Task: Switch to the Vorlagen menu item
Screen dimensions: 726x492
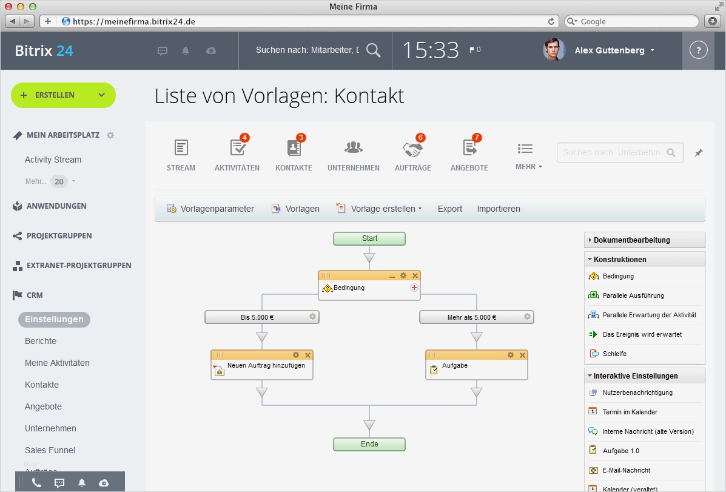Action: point(301,208)
